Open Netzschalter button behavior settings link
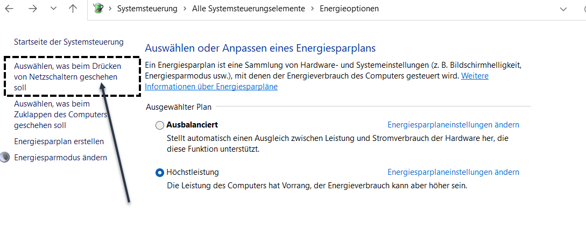 pos(67,77)
